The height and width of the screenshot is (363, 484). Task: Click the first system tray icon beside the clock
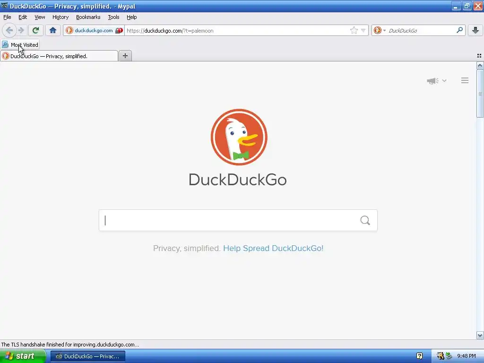pyautogui.click(x=440, y=356)
